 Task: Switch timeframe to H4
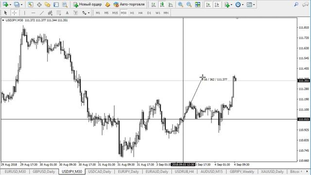(140, 13)
